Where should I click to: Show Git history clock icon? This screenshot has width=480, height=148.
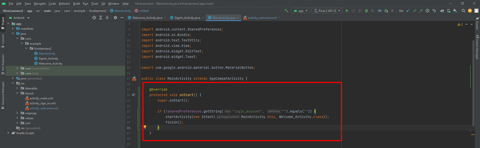click(x=427, y=11)
